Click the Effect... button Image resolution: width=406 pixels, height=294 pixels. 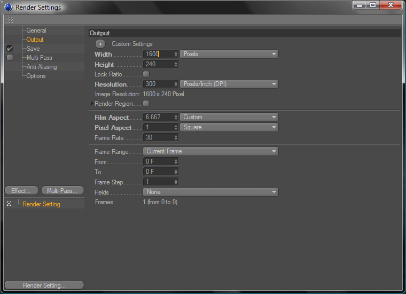(21, 191)
